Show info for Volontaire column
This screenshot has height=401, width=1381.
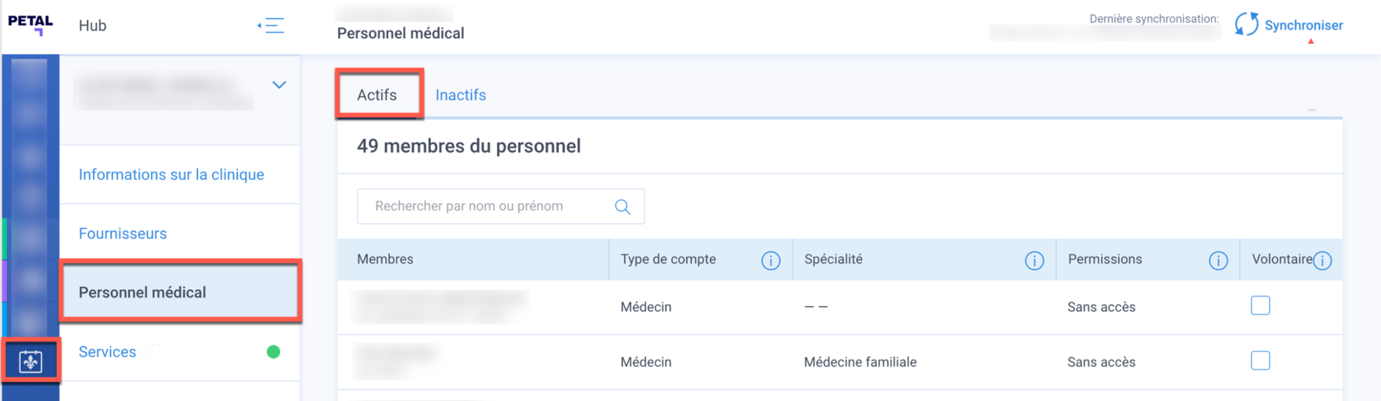pyautogui.click(x=1322, y=261)
